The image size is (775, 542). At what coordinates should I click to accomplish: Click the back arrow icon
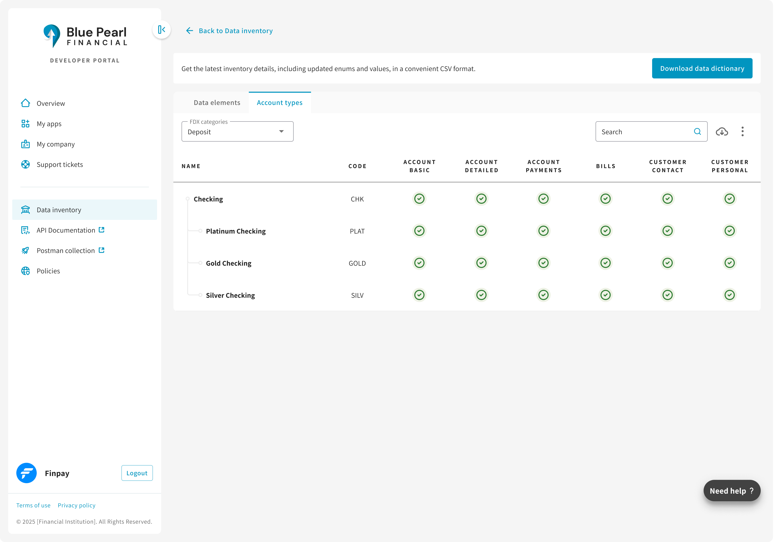[189, 31]
